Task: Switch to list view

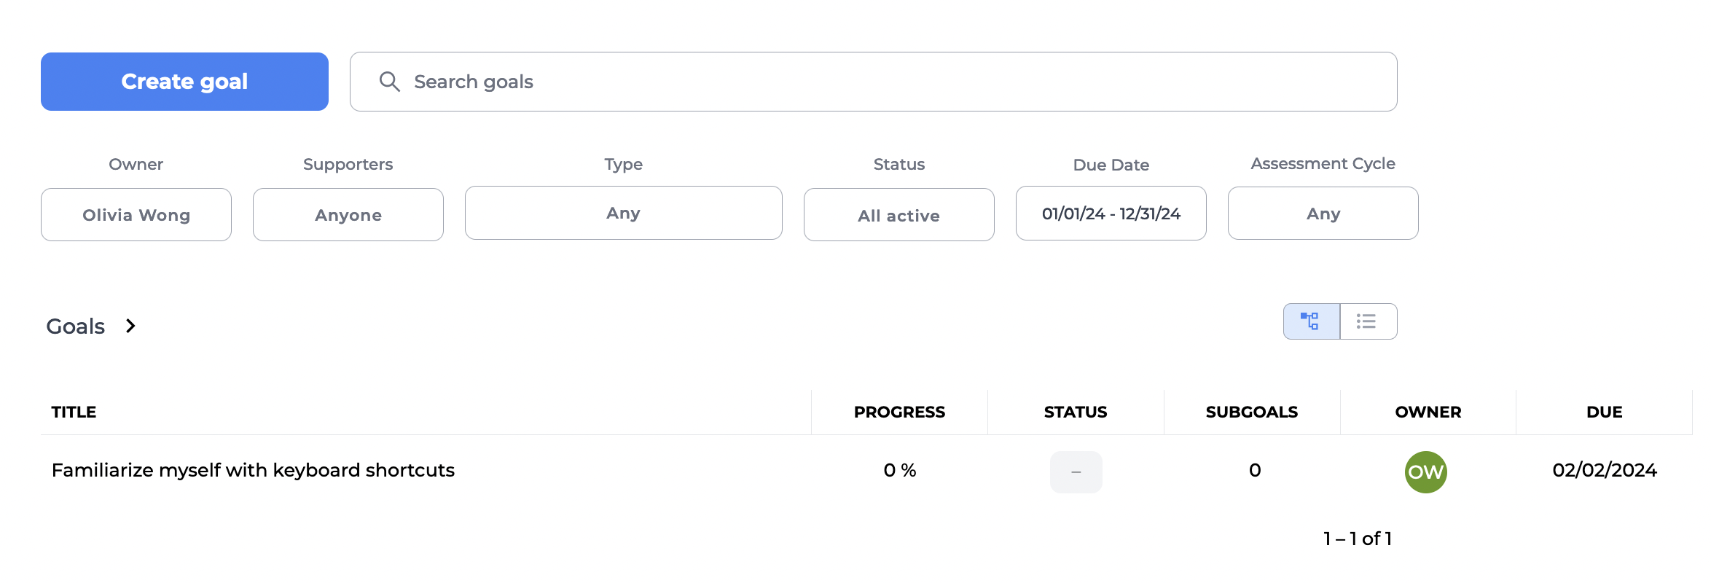Action: tap(1368, 321)
